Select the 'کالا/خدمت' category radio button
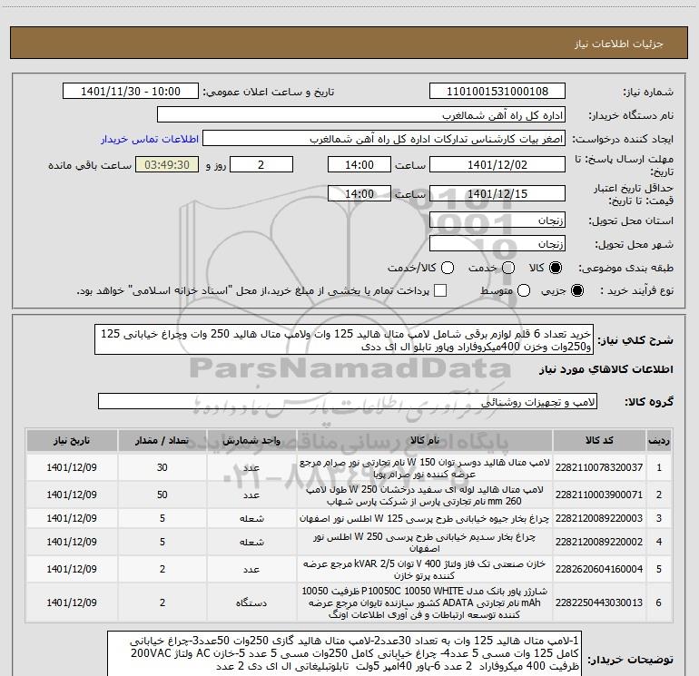The width and height of the screenshot is (699, 676). coord(448,268)
